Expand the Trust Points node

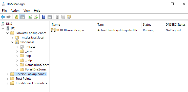8,79
